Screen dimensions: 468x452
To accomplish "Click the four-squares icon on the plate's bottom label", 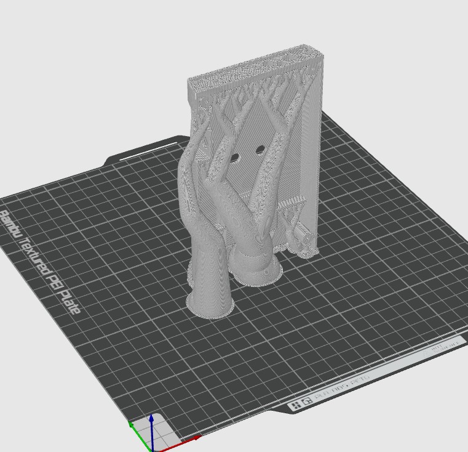I will [x=296, y=405].
